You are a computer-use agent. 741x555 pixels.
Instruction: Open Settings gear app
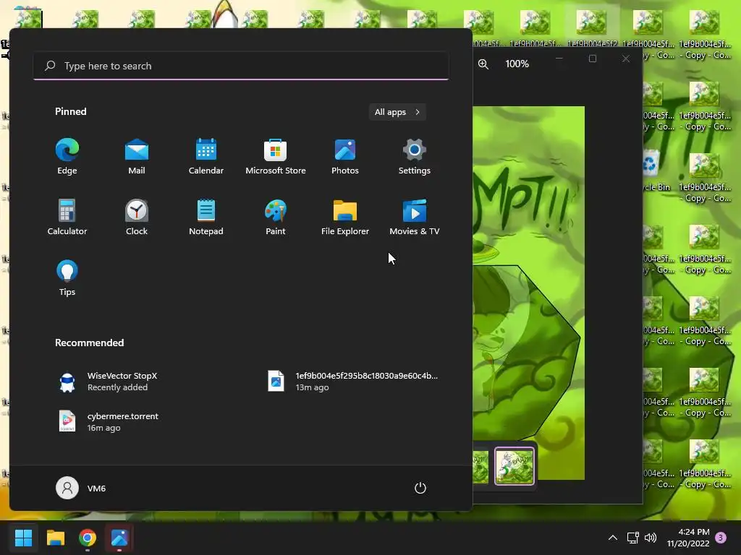click(x=415, y=157)
